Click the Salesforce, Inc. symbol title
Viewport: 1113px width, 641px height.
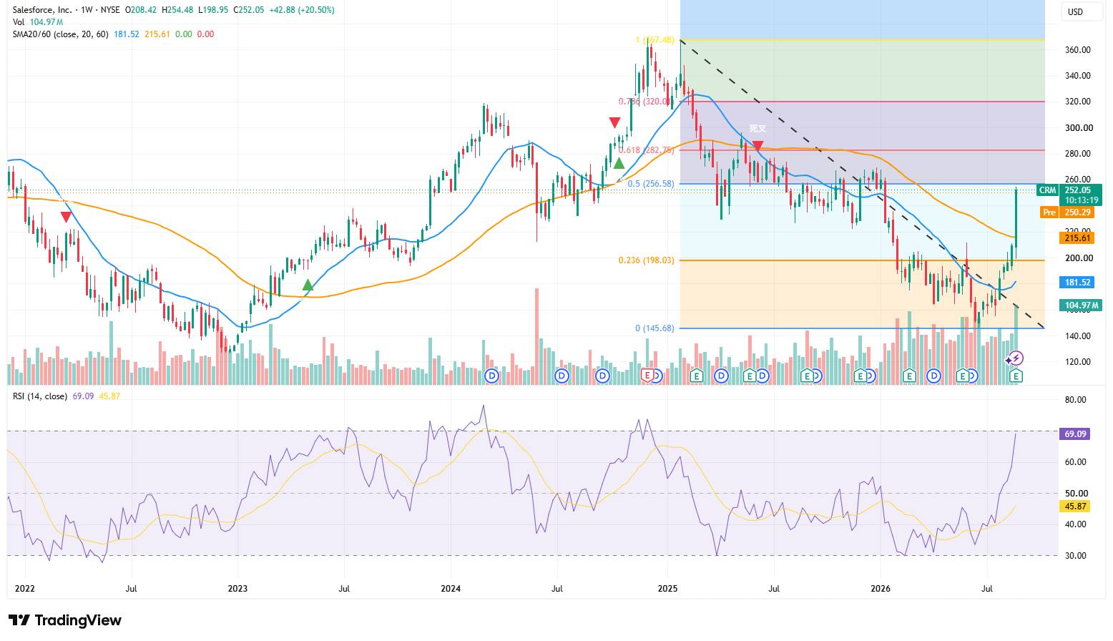tap(43, 10)
